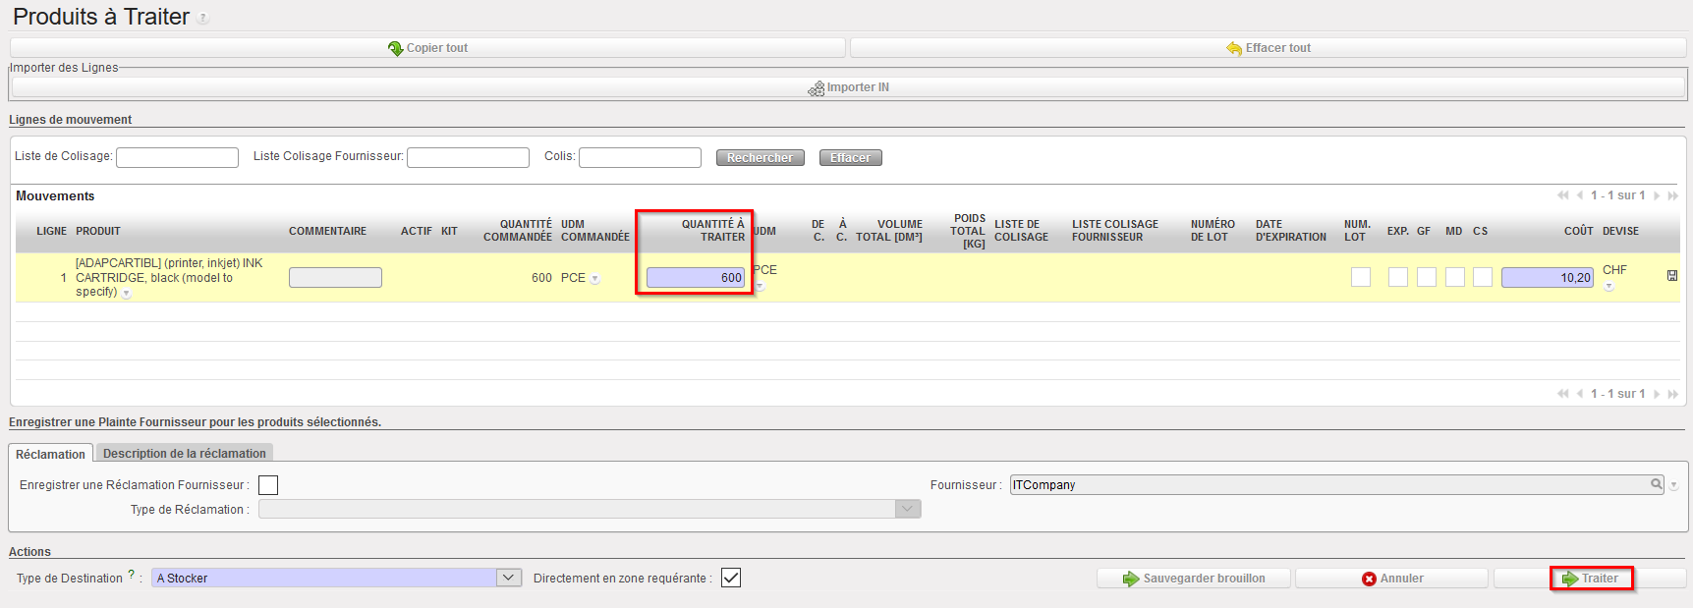
Task: Go to previous page in bottom pager
Action: [1580, 394]
